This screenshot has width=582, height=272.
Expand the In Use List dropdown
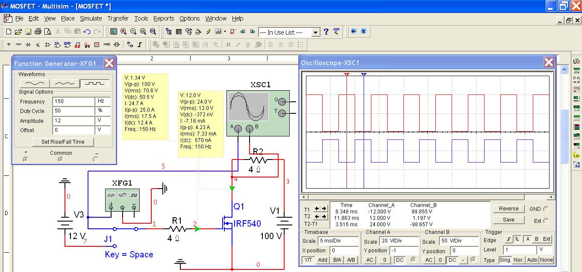click(x=315, y=33)
